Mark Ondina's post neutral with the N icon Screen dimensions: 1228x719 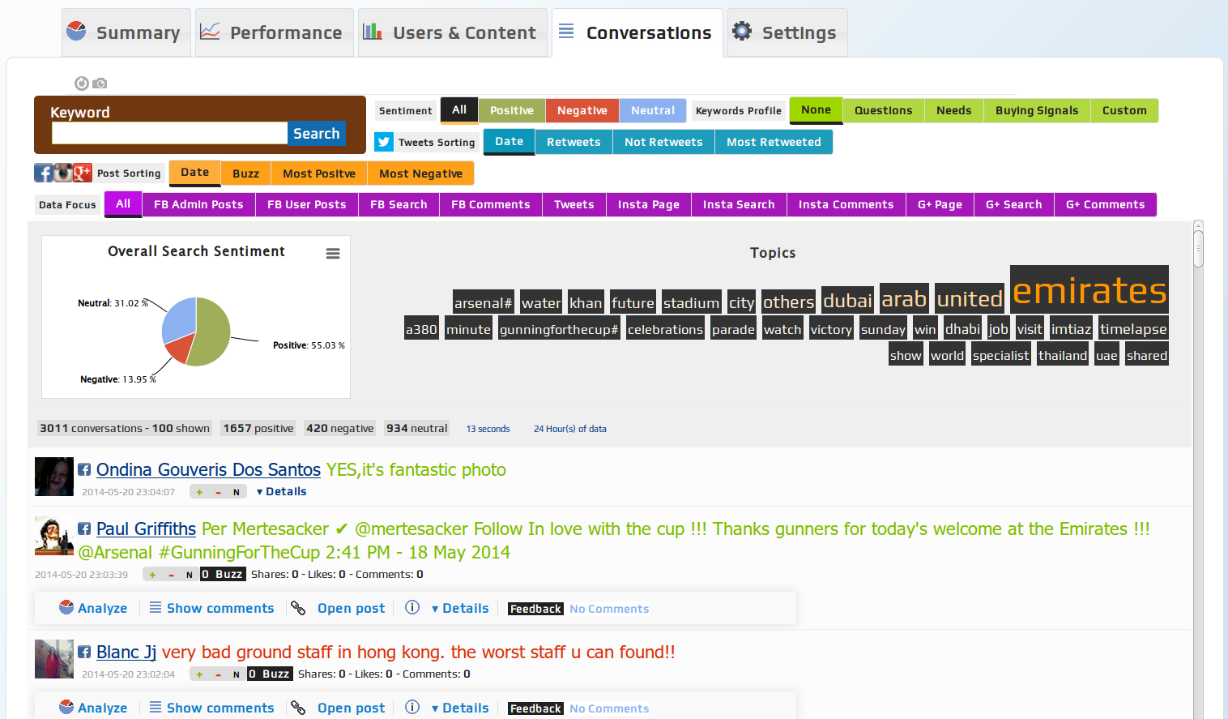(x=237, y=492)
